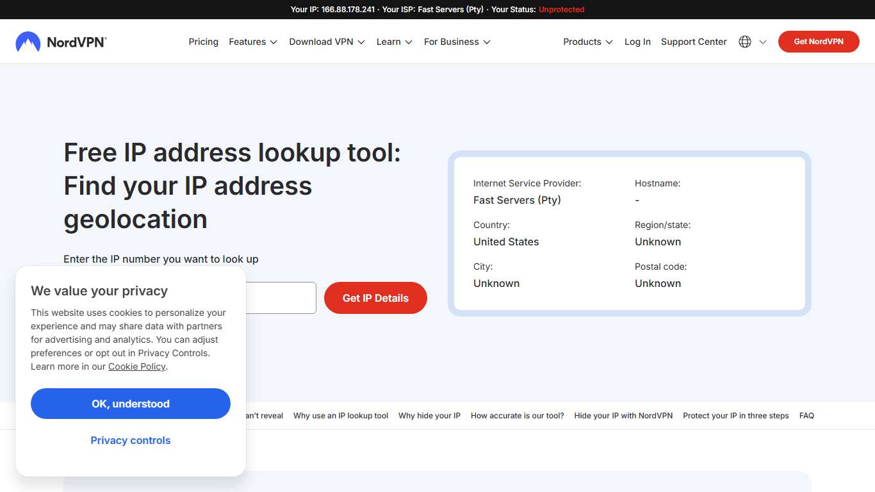The image size is (875, 492).
Task: Open the globe language selector icon
Action: coord(744,41)
